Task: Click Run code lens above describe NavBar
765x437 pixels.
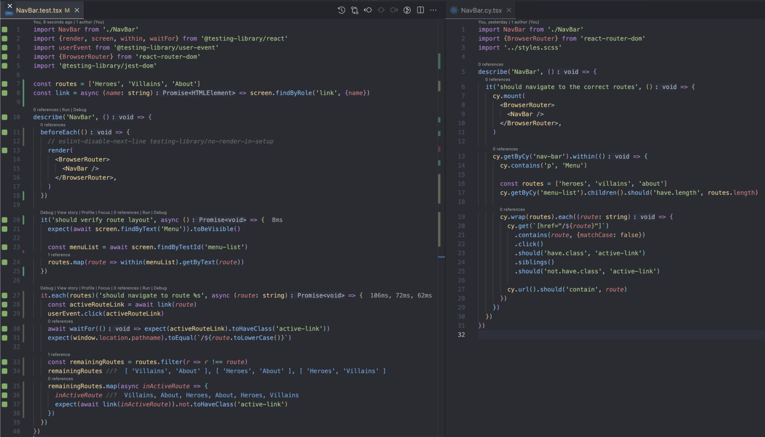Action: pyautogui.click(x=66, y=110)
